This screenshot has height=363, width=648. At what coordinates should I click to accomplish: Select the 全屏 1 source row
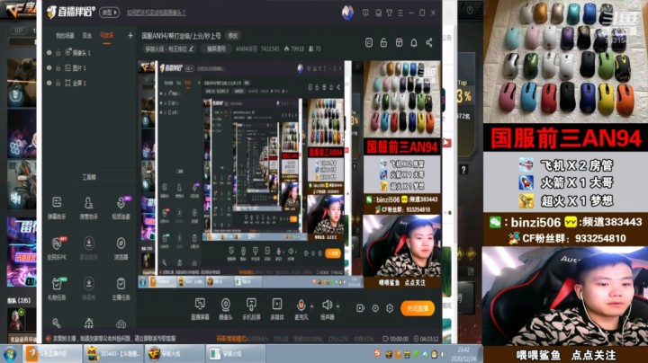pyautogui.click(x=89, y=83)
